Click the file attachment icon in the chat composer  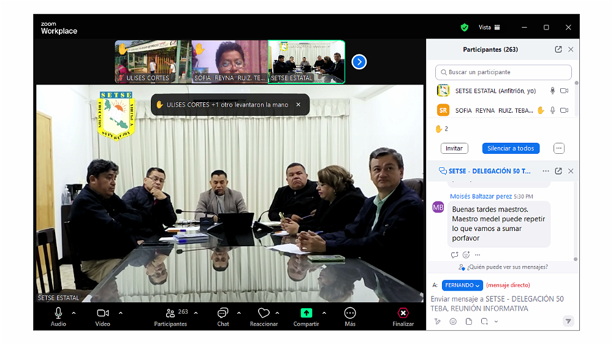pyautogui.click(x=469, y=321)
